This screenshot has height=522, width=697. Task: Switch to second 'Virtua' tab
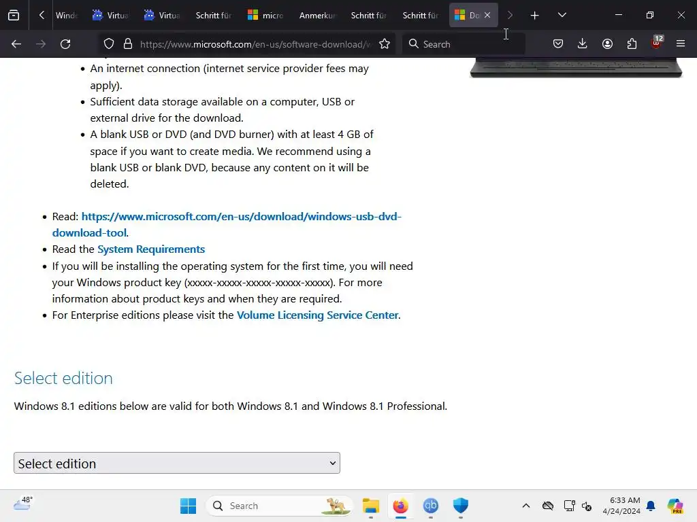(x=162, y=16)
